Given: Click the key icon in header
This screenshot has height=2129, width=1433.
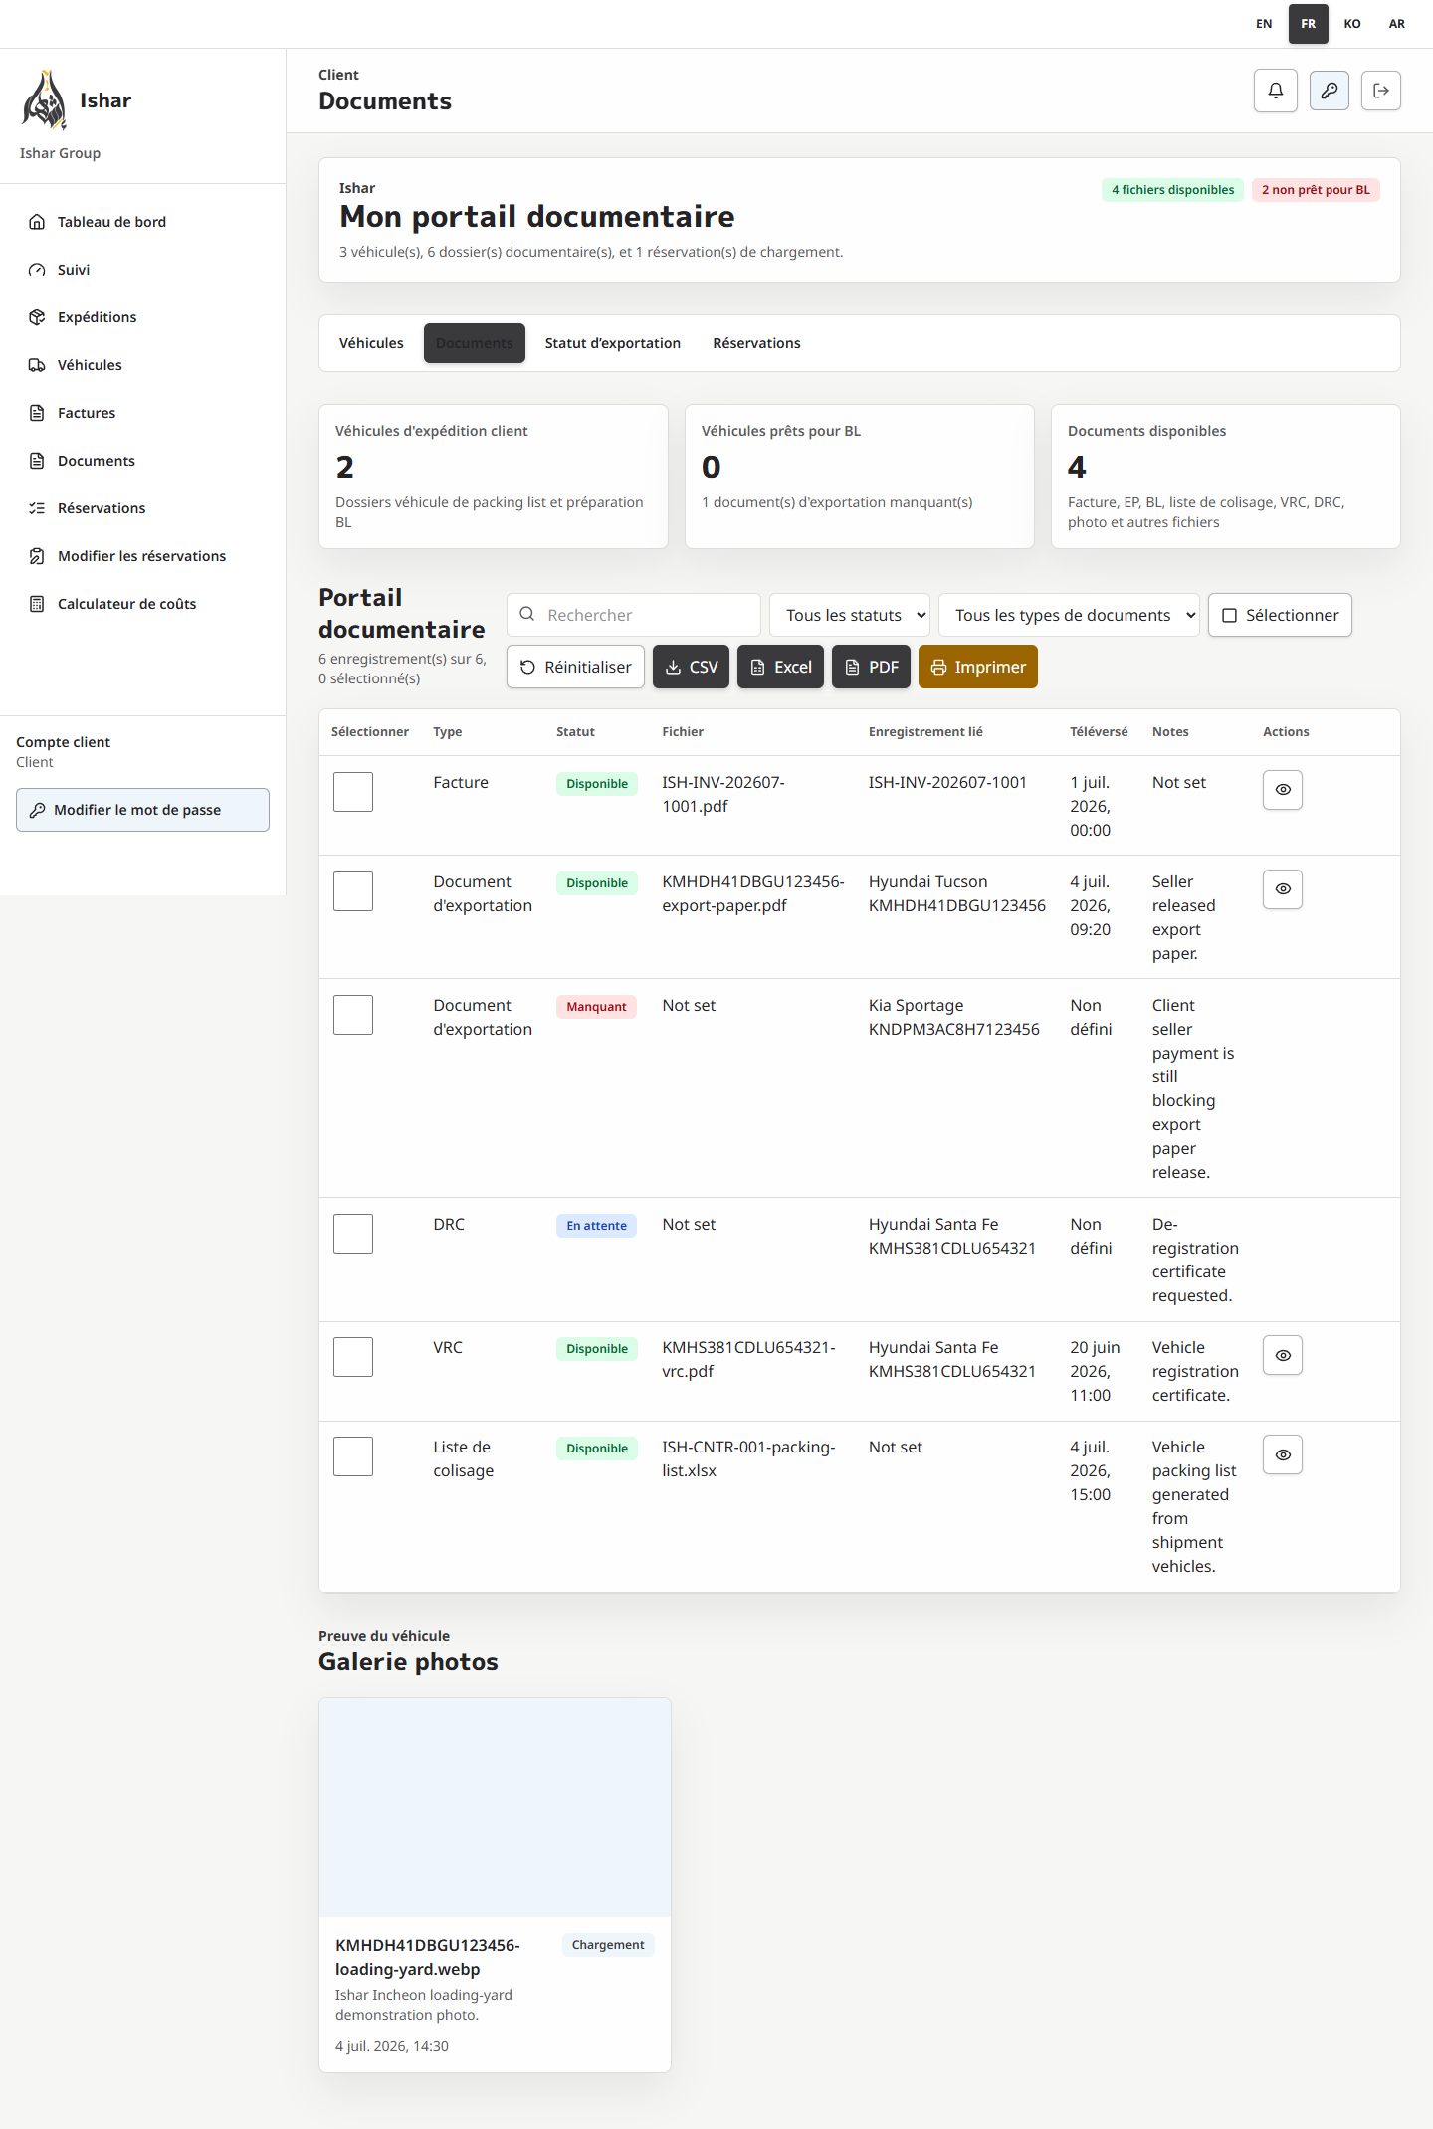Looking at the screenshot, I should [x=1329, y=91].
